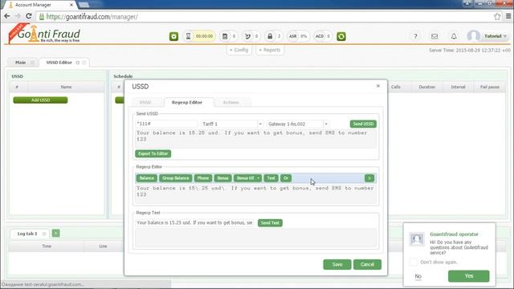Click Export To Editor button

pos(153,153)
